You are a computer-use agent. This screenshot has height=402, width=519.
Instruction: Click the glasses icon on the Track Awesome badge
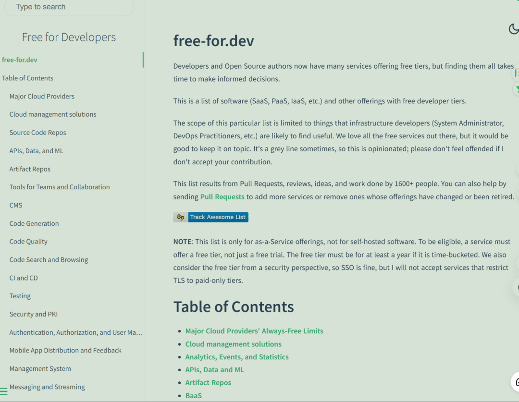pos(180,217)
